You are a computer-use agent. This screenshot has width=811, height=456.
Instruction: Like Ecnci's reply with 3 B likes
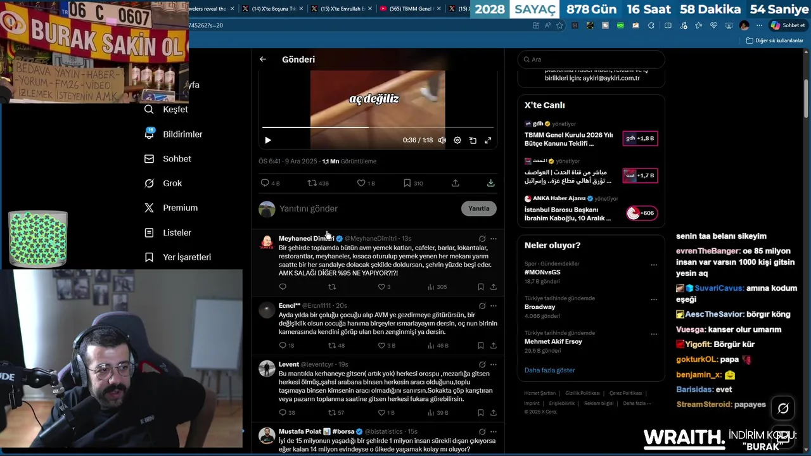click(x=386, y=346)
